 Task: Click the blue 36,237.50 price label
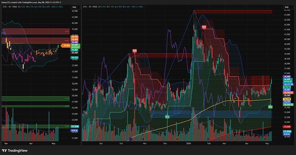pyautogui.click(x=288, y=84)
